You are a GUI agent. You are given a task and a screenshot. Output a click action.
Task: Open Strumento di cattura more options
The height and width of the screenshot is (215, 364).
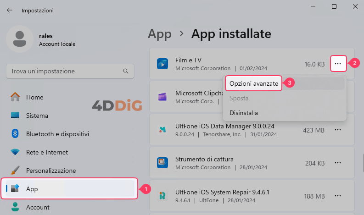pos(338,163)
